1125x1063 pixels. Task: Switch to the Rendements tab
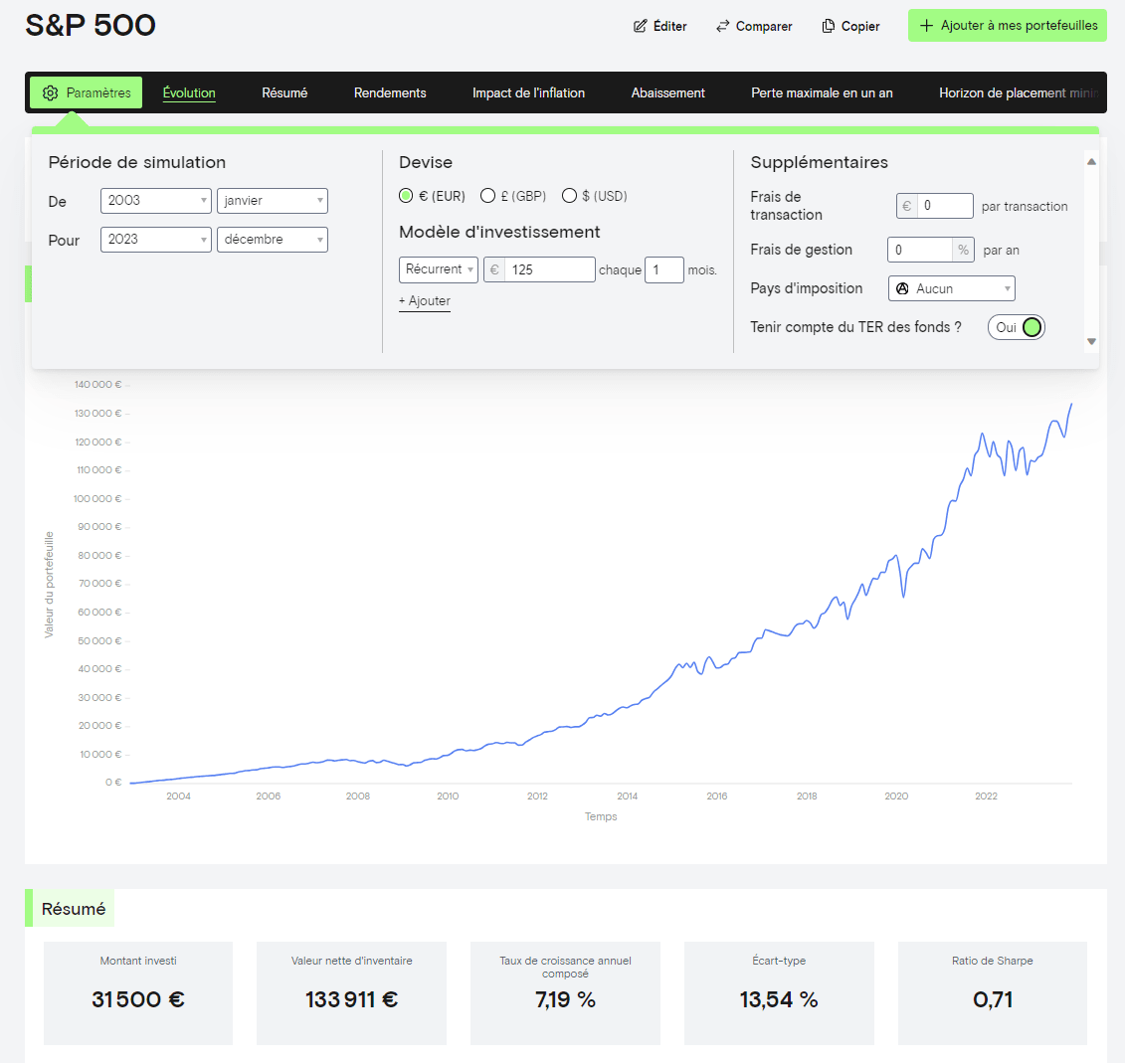point(390,92)
